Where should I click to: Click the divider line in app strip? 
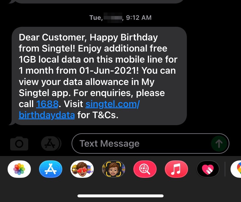[225, 169]
